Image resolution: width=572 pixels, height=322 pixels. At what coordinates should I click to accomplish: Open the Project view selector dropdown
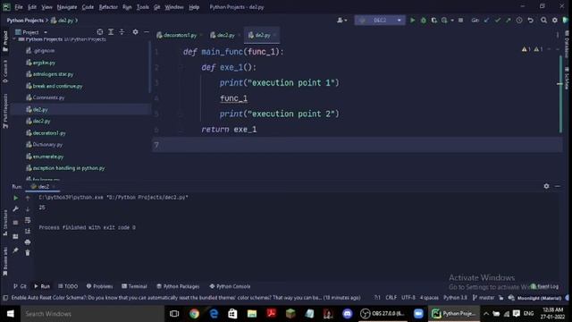click(x=31, y=32)
